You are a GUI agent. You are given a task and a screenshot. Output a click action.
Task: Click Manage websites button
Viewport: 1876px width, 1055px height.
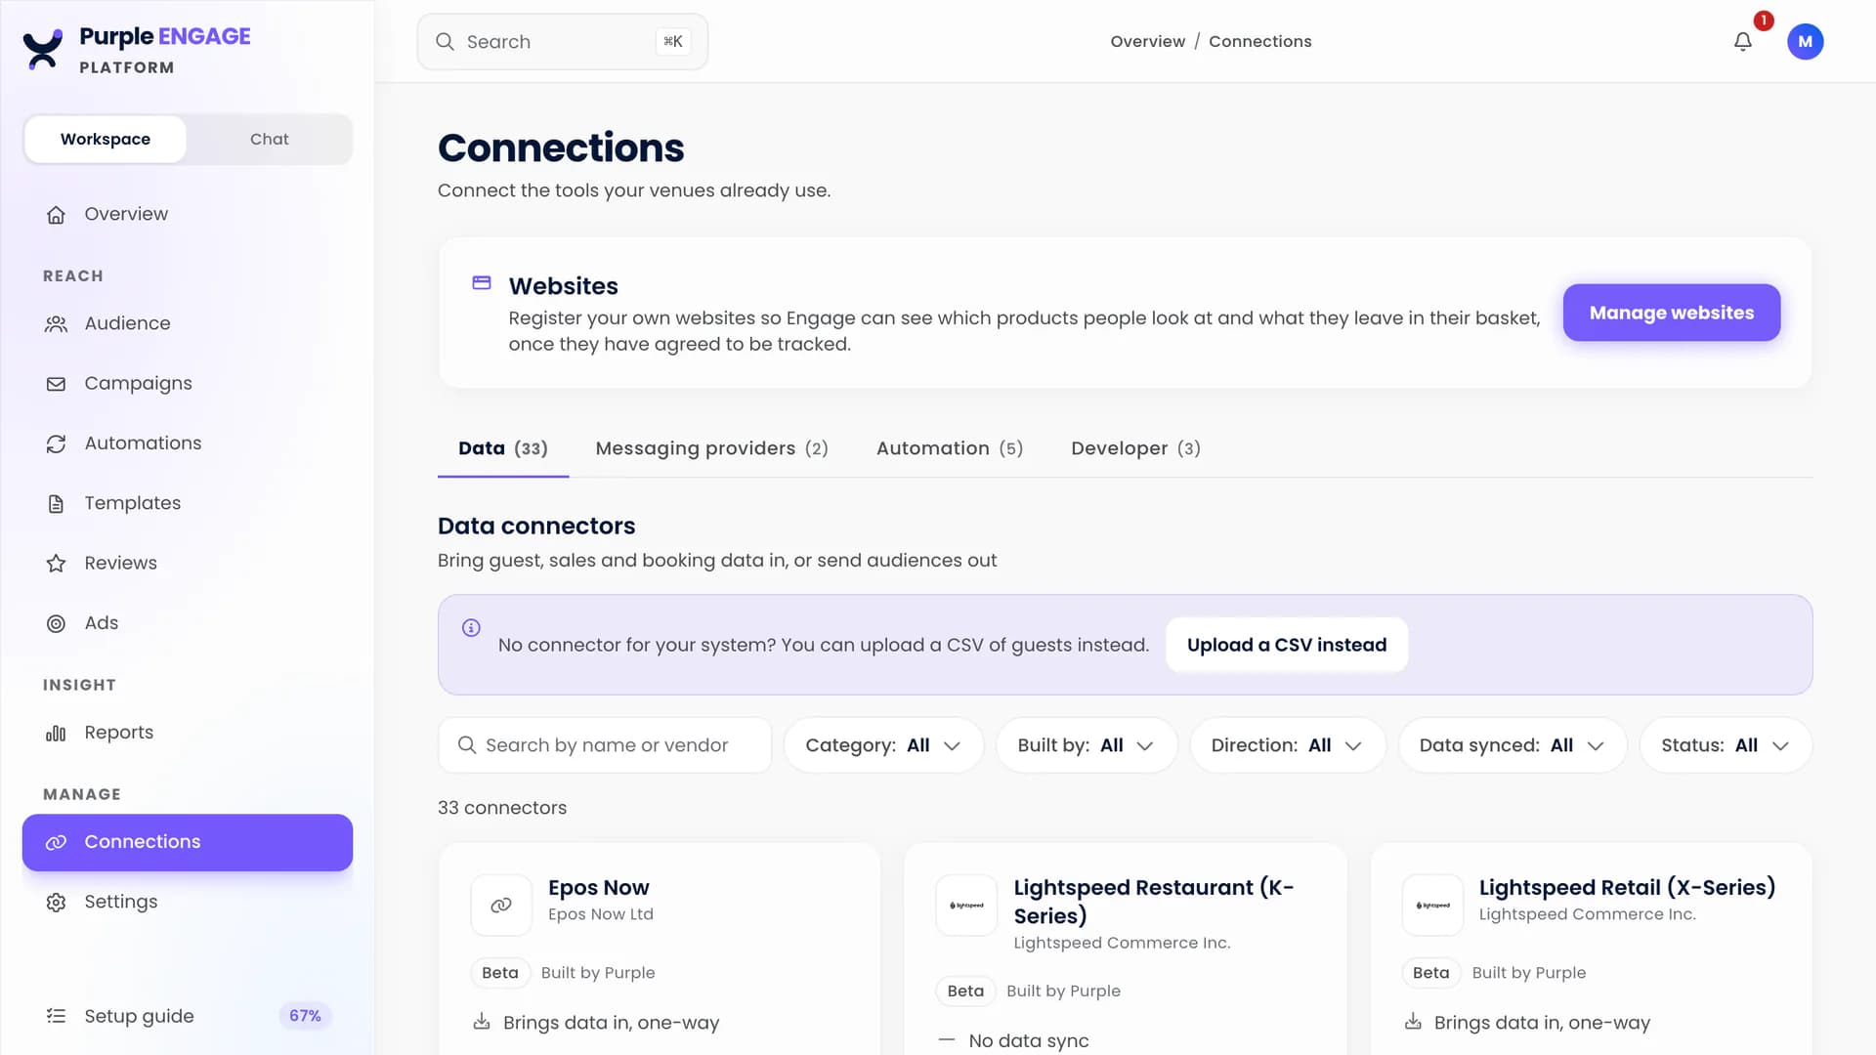1671,313
